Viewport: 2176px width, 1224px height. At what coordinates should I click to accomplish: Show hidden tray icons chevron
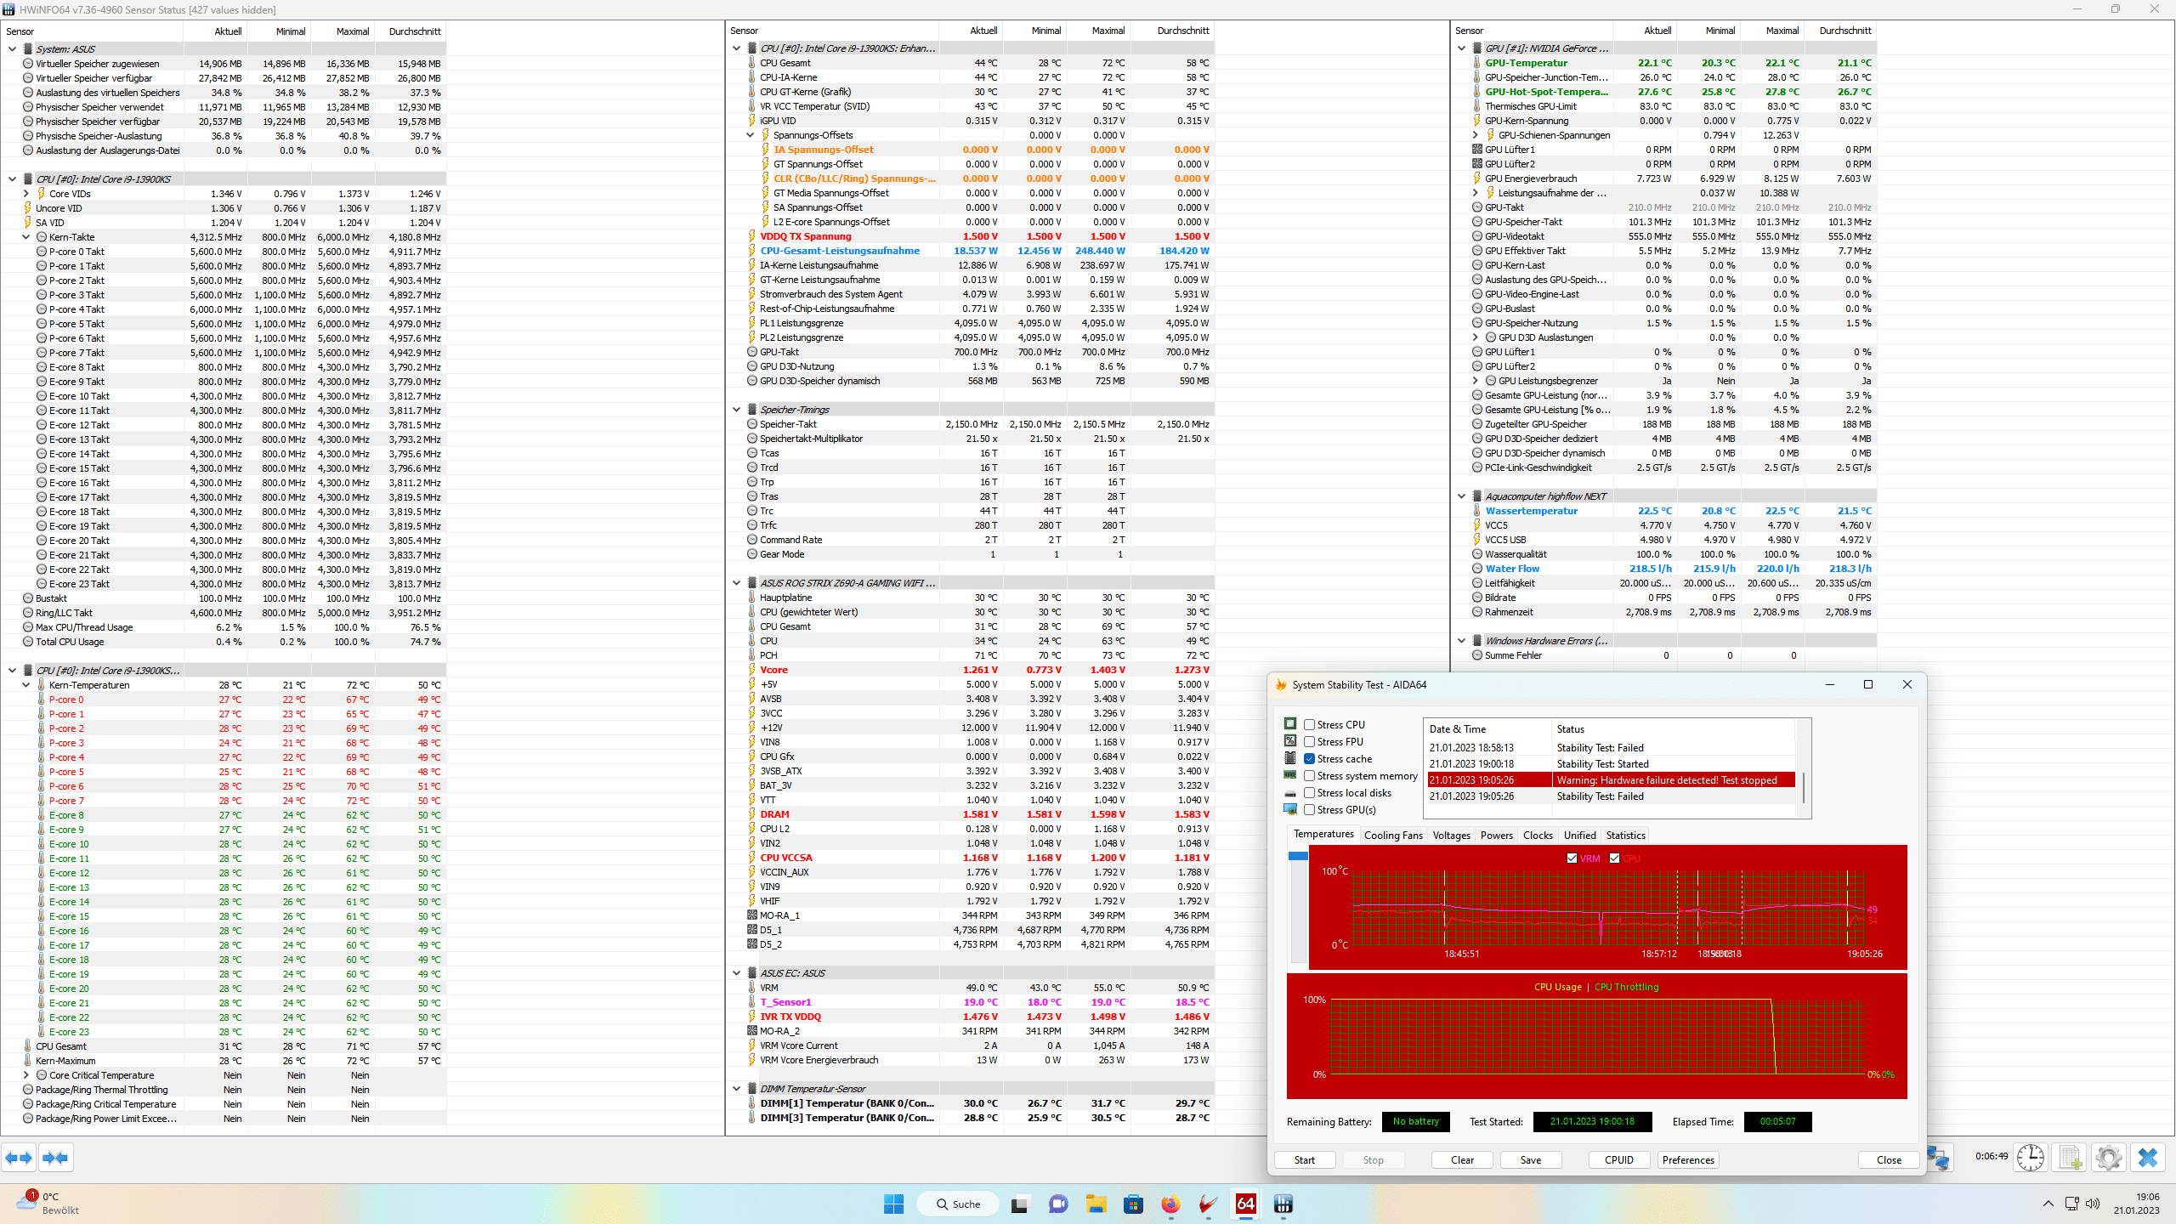click(x=2048, y=1204)
